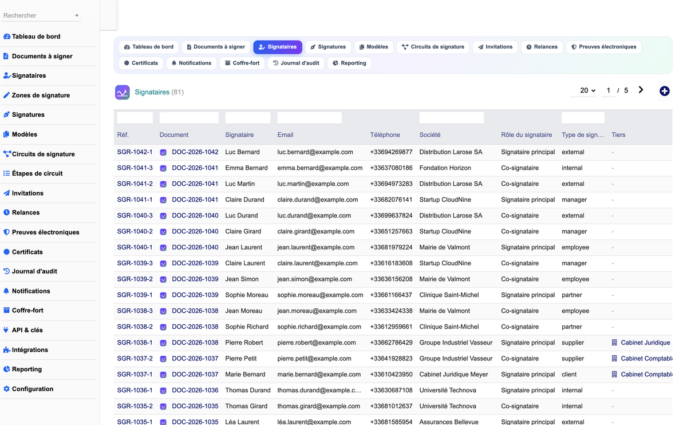Click the Réf. filter field
This screenshot has width=687, height=425.
135,118
